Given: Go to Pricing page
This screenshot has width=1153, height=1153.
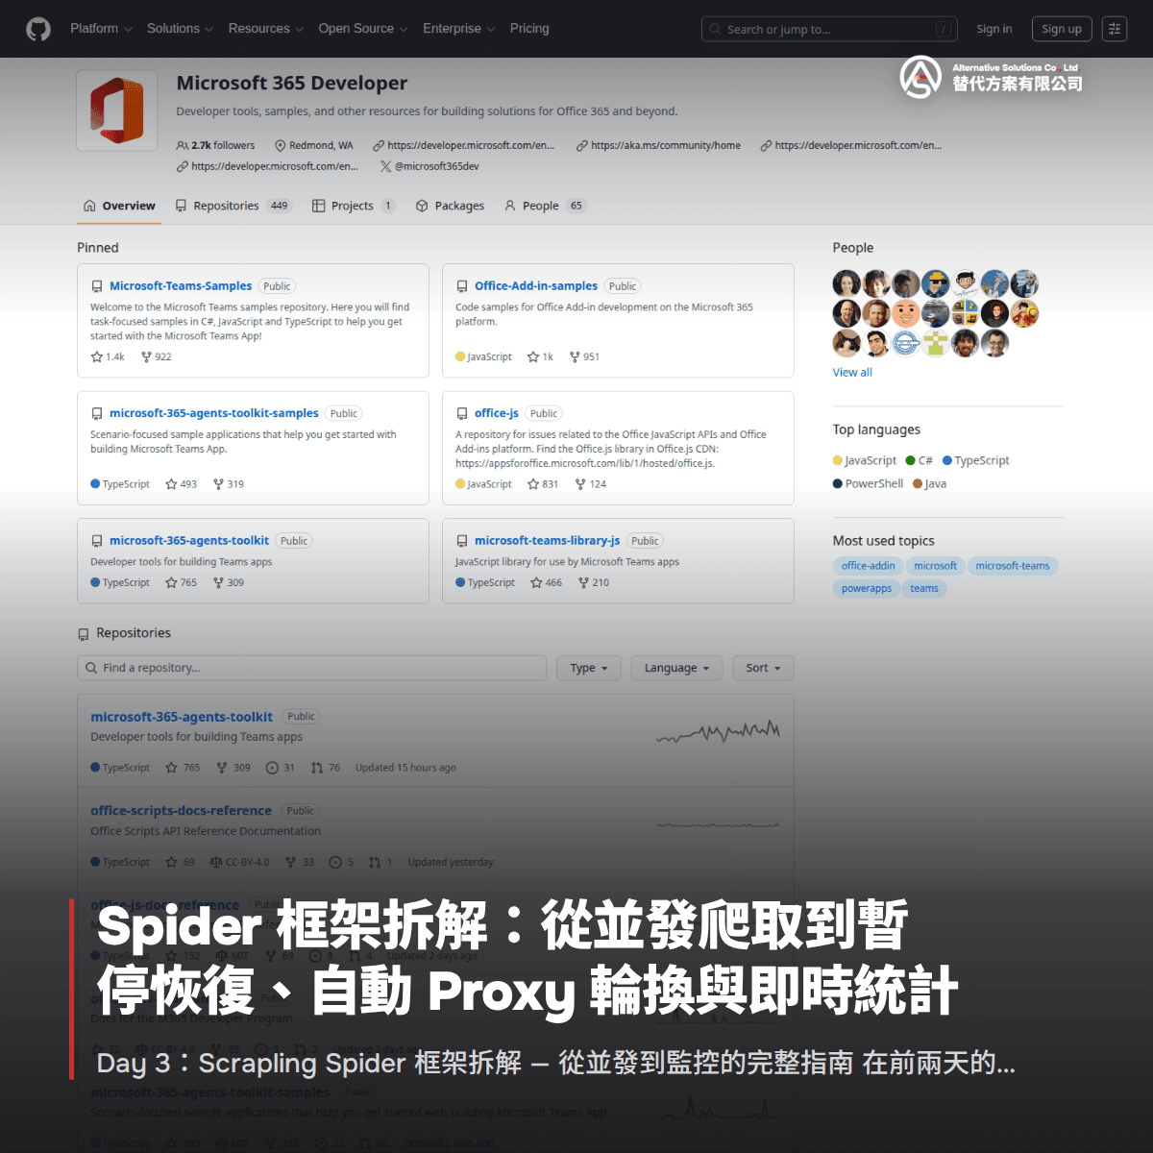Looking at the screenshot, I should (529, 29).
